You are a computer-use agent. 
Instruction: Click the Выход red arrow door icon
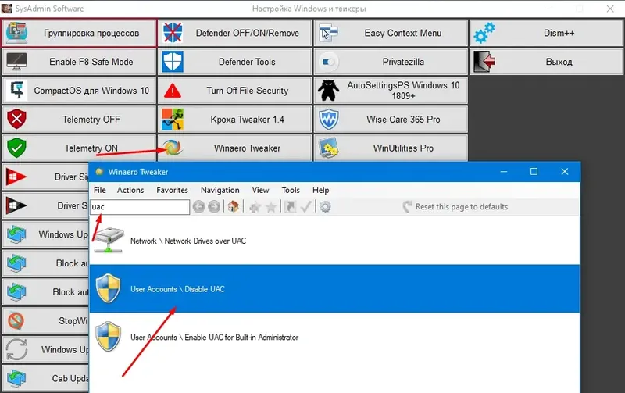click(x=484, y=62)
